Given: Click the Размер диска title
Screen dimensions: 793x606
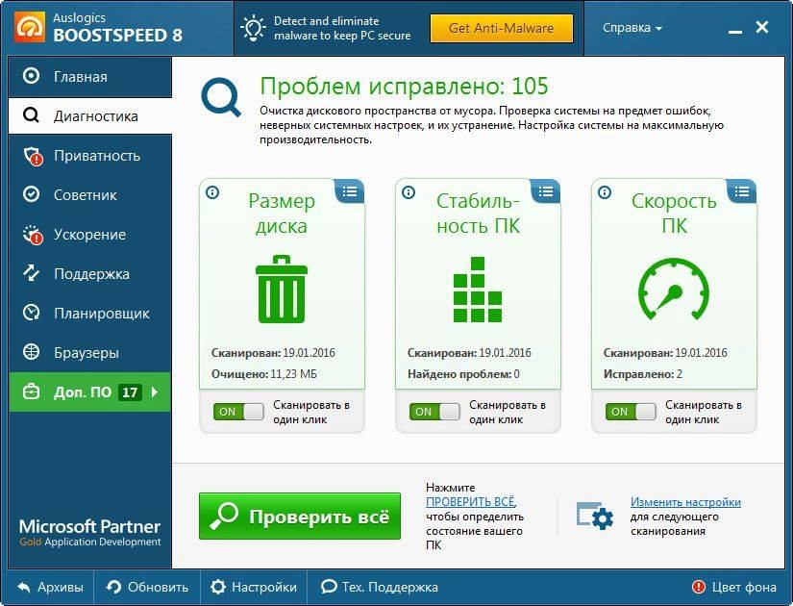Looking at the screenshot, I should (x=282, y=214).
